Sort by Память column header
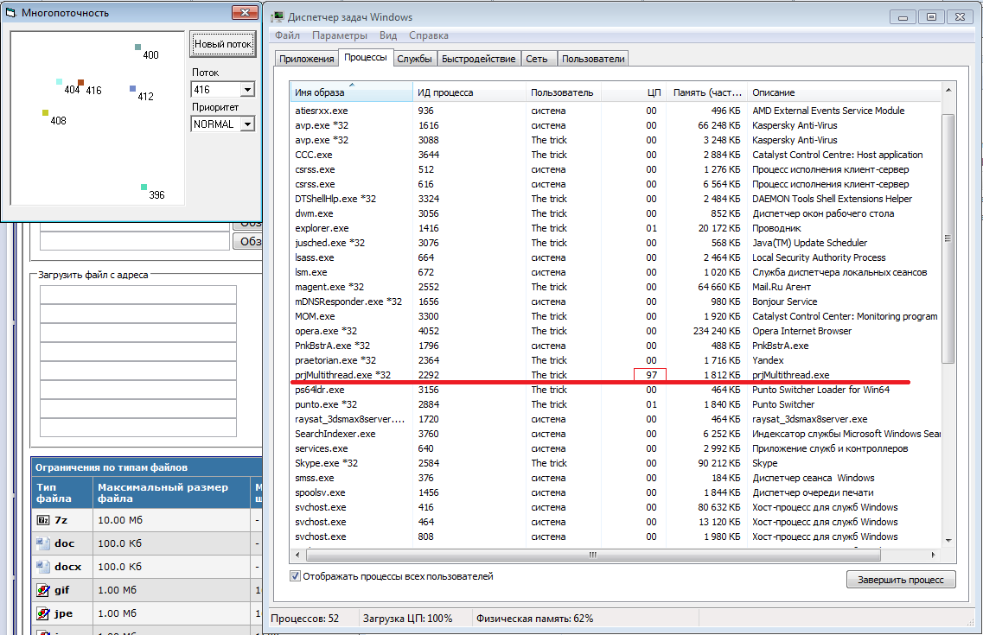983x635 pixels. click(x=705, y=92)
